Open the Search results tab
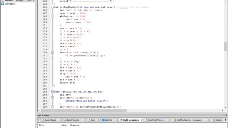This screenshot has width=228, height=128. click(73, 120)
